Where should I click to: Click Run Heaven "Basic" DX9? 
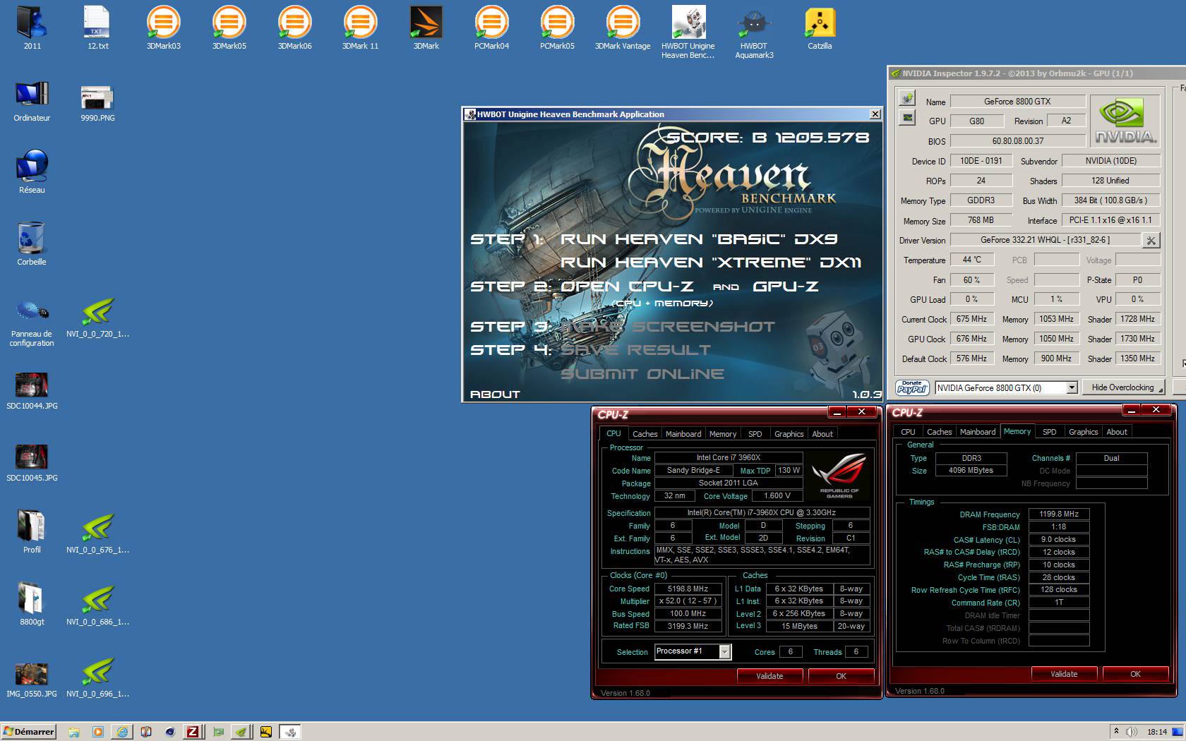click(699, 239)
